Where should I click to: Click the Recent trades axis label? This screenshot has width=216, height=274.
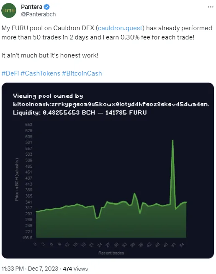click(x=111, y=253)
